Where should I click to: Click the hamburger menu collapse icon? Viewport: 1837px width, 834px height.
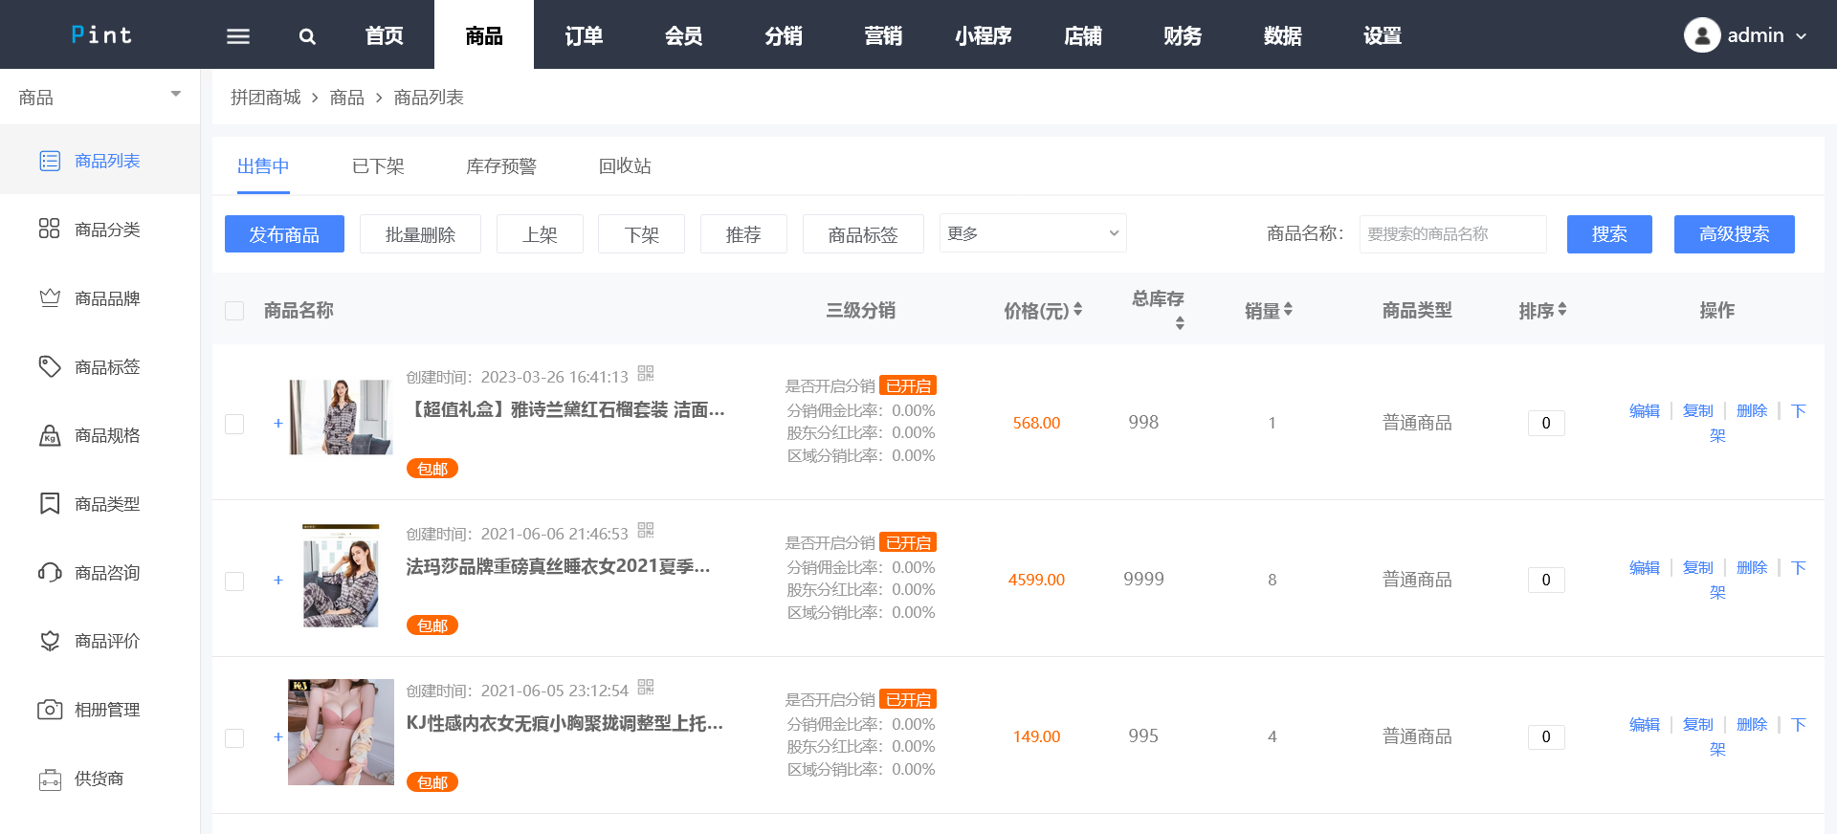pos(238,36)
